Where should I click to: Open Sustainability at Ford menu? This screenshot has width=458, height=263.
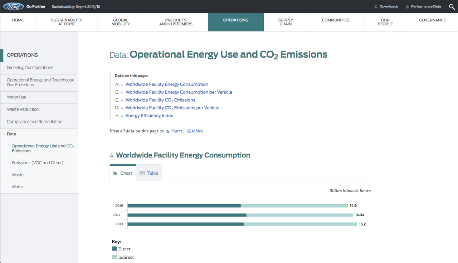point(67,22)
